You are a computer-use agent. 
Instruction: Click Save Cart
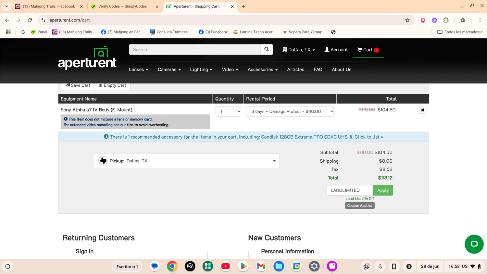pyautogui.click(x=78, y=85)
